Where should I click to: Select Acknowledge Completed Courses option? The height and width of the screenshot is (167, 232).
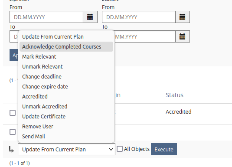(x=66, y=47)
